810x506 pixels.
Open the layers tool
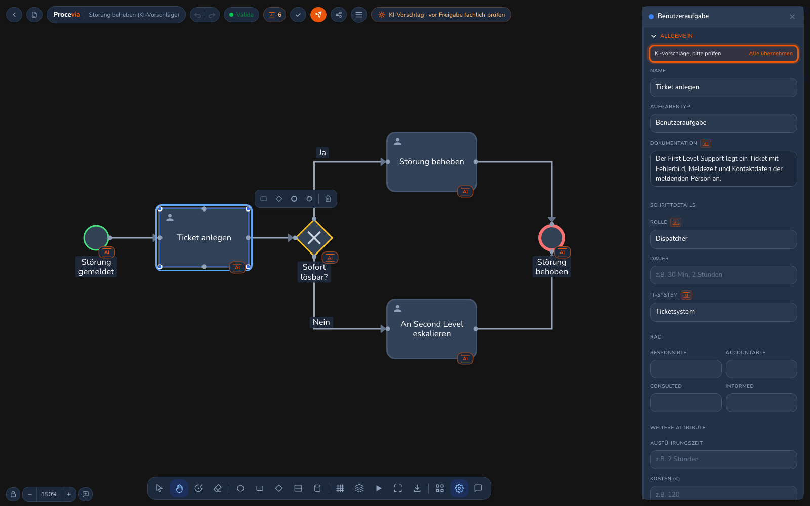click(359, 488)
